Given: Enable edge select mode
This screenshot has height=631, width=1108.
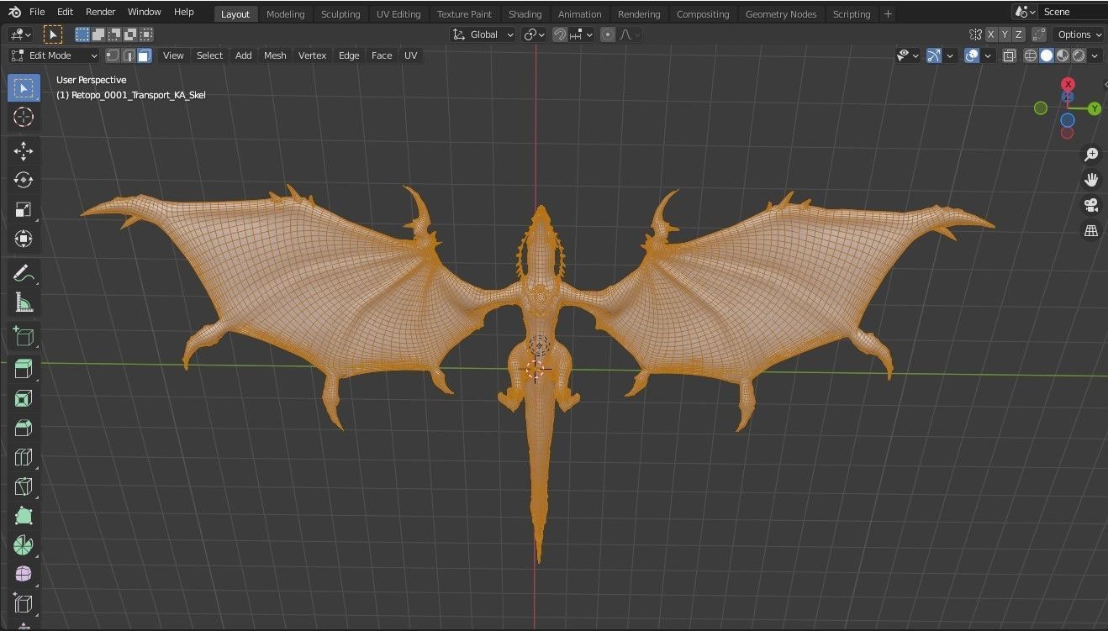Looking at the screenshot, I should click(129, 55).
